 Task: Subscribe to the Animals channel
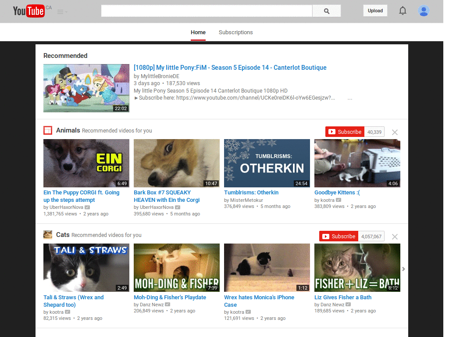click(x=345, y=132)
